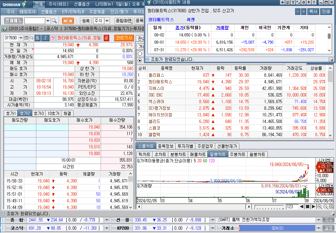Click the 관련기사 button
The image size is (336, 233).
pyautogui.click(x=124, y=38)
